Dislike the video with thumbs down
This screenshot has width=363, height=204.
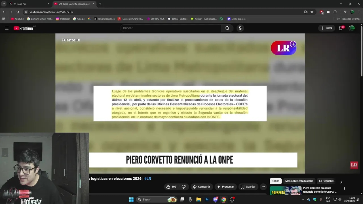click(183, 187)
